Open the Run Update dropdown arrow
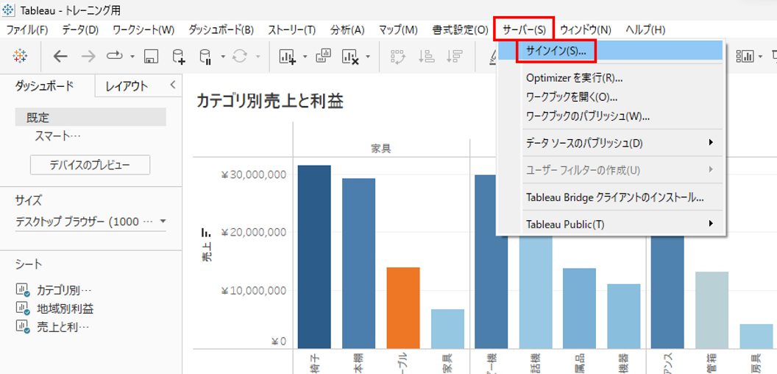 click(x=258, y=57)
